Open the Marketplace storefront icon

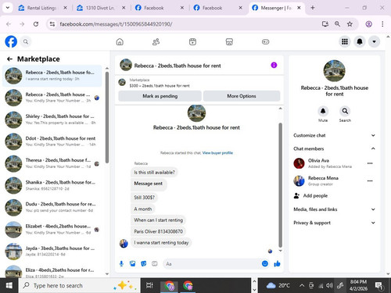pyautogui.click(x=229, y=41)
